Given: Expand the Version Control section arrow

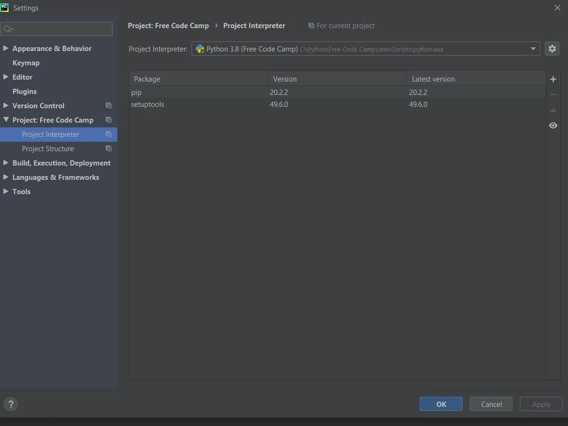Looking at the screenshot, I should click(x=6, y=105).
